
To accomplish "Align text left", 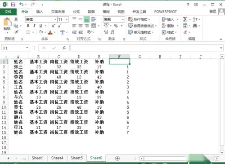I will [74, 26].
